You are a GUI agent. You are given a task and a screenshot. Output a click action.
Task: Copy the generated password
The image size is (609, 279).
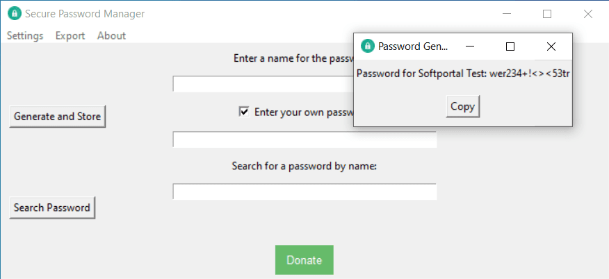point(462,106)
